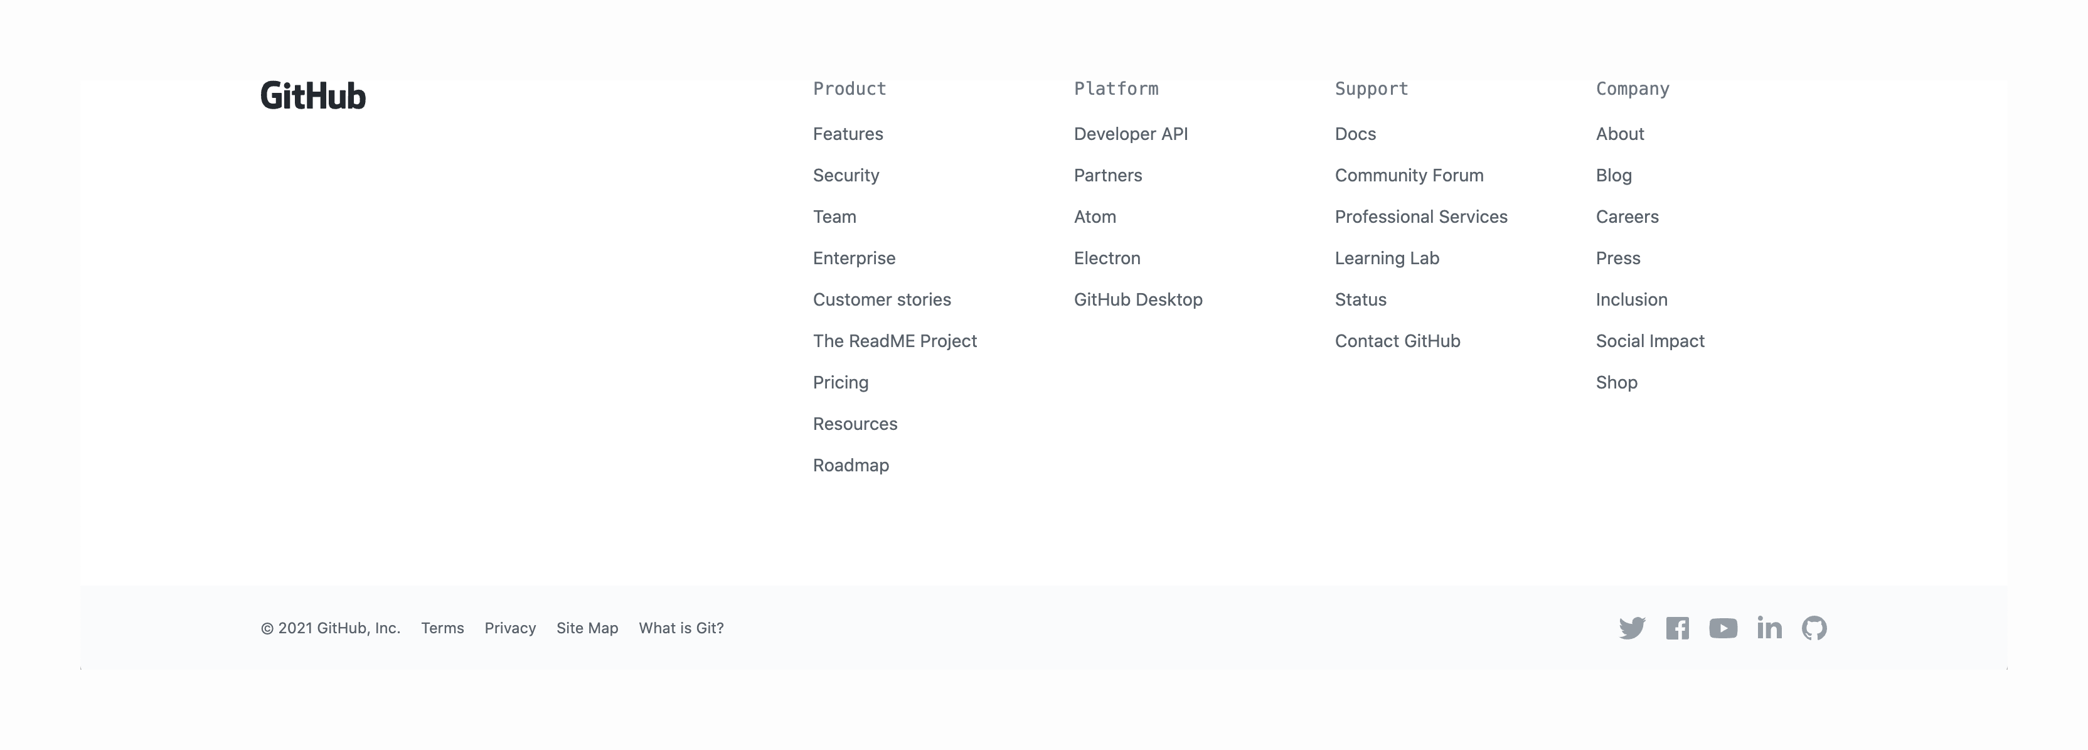Visit GitHub's LinkedIn profile

[1769, 628]
